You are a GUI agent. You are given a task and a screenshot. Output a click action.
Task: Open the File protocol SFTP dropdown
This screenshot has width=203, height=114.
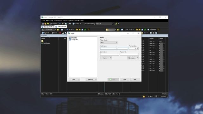pyautogui.click(x=109, y=42)
